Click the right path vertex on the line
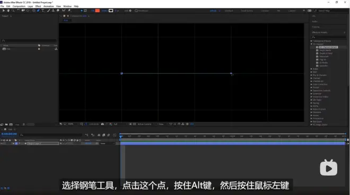 click(231, 73)
